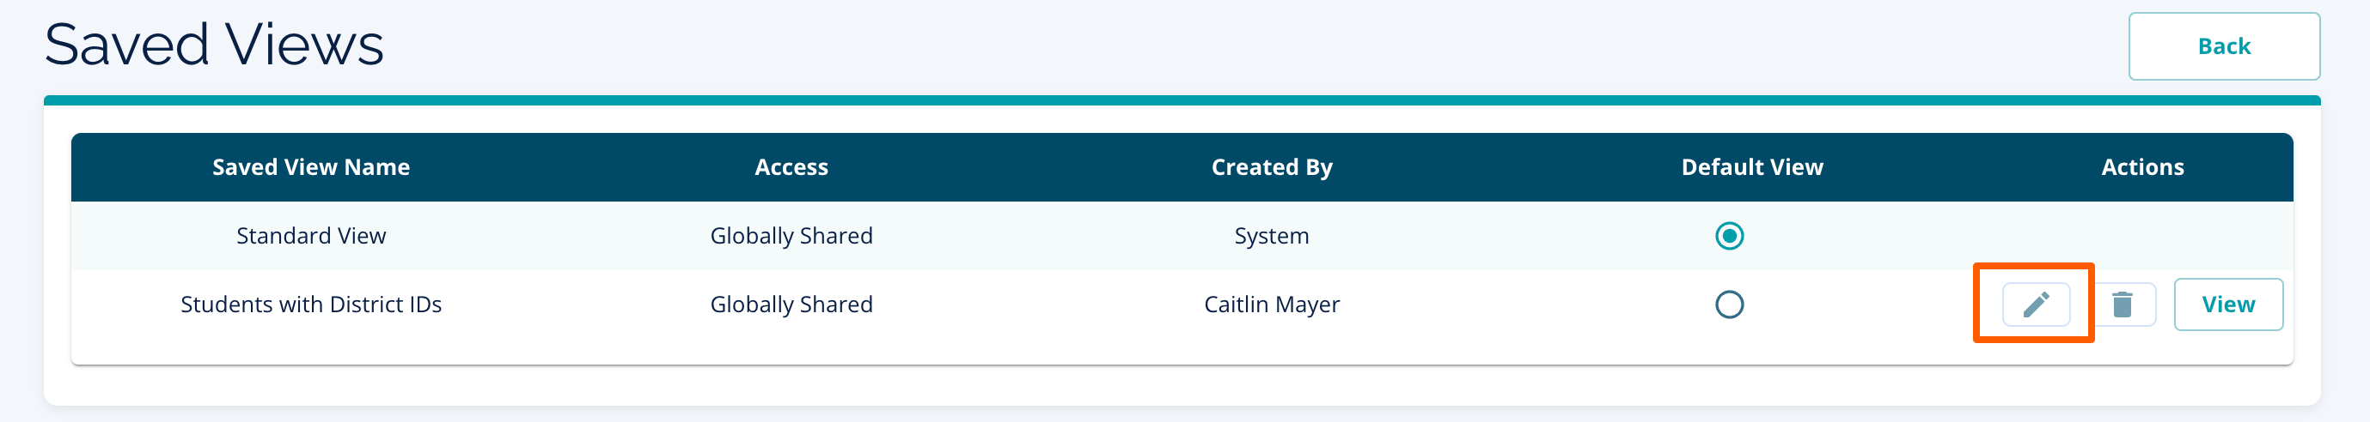Click the Access column header
2370x422 pixels.
coord(791,167)
